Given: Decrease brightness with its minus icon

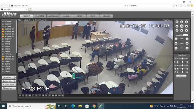Looking at the screenshot, I should 178,58.
